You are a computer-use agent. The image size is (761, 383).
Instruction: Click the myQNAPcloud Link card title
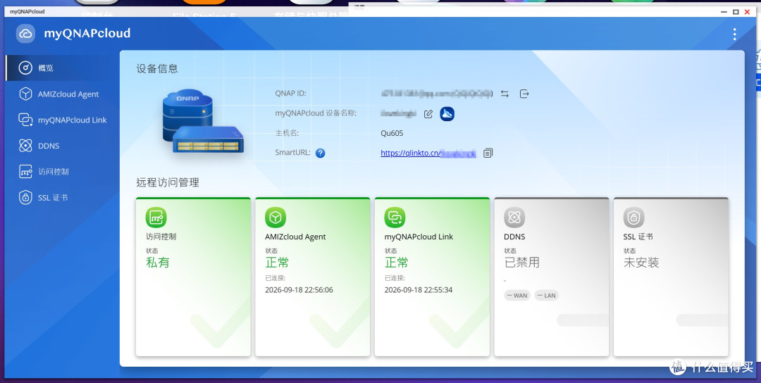point(419,237)
